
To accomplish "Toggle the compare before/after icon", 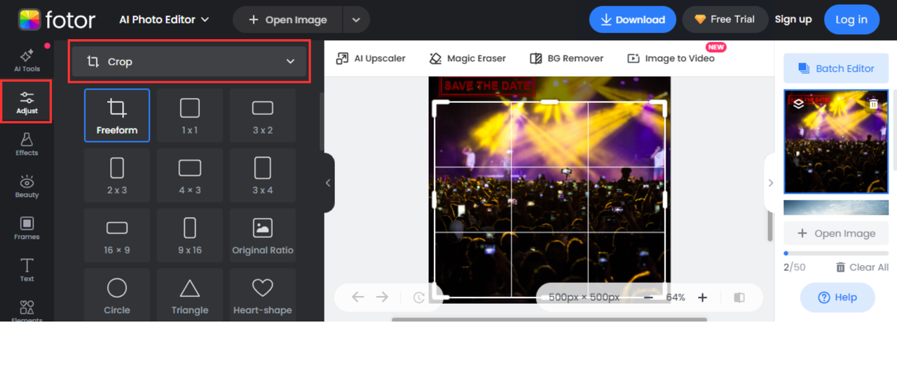I will click(x=739, y=297).
